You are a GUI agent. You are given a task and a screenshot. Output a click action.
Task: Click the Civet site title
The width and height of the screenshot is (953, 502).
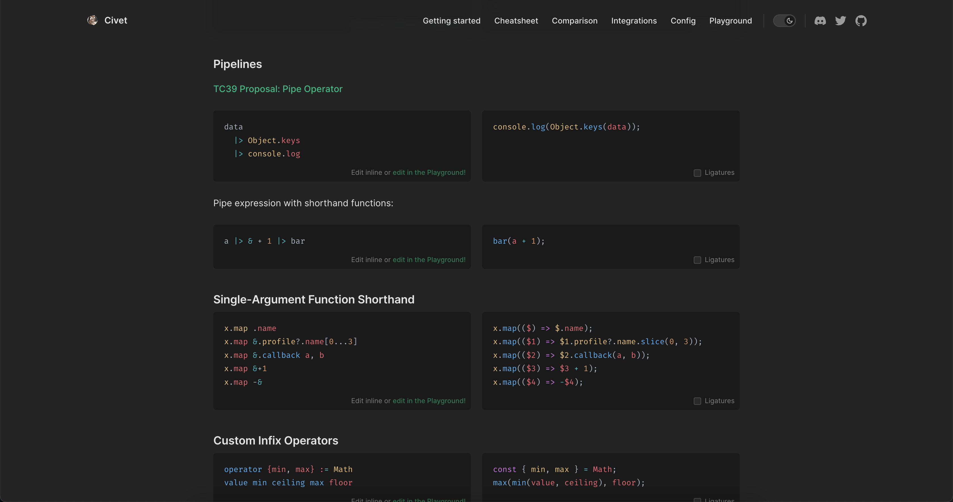116,20
